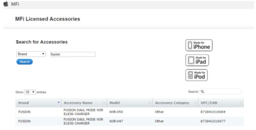
Task: Click the MFi header text
Action: 15,4
